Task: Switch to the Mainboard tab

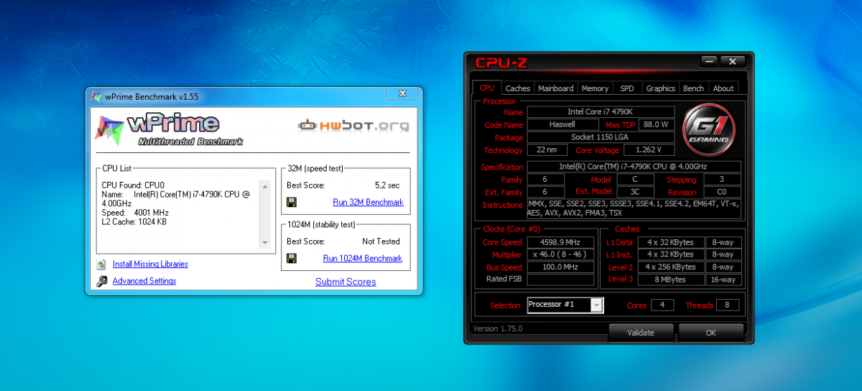Action: [556, 88]
